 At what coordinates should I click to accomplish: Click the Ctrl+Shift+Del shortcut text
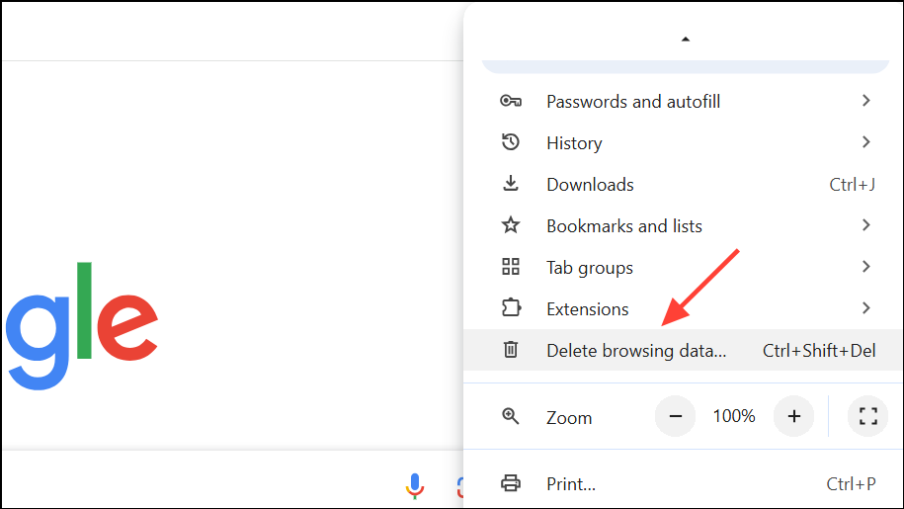click(819, 351)
